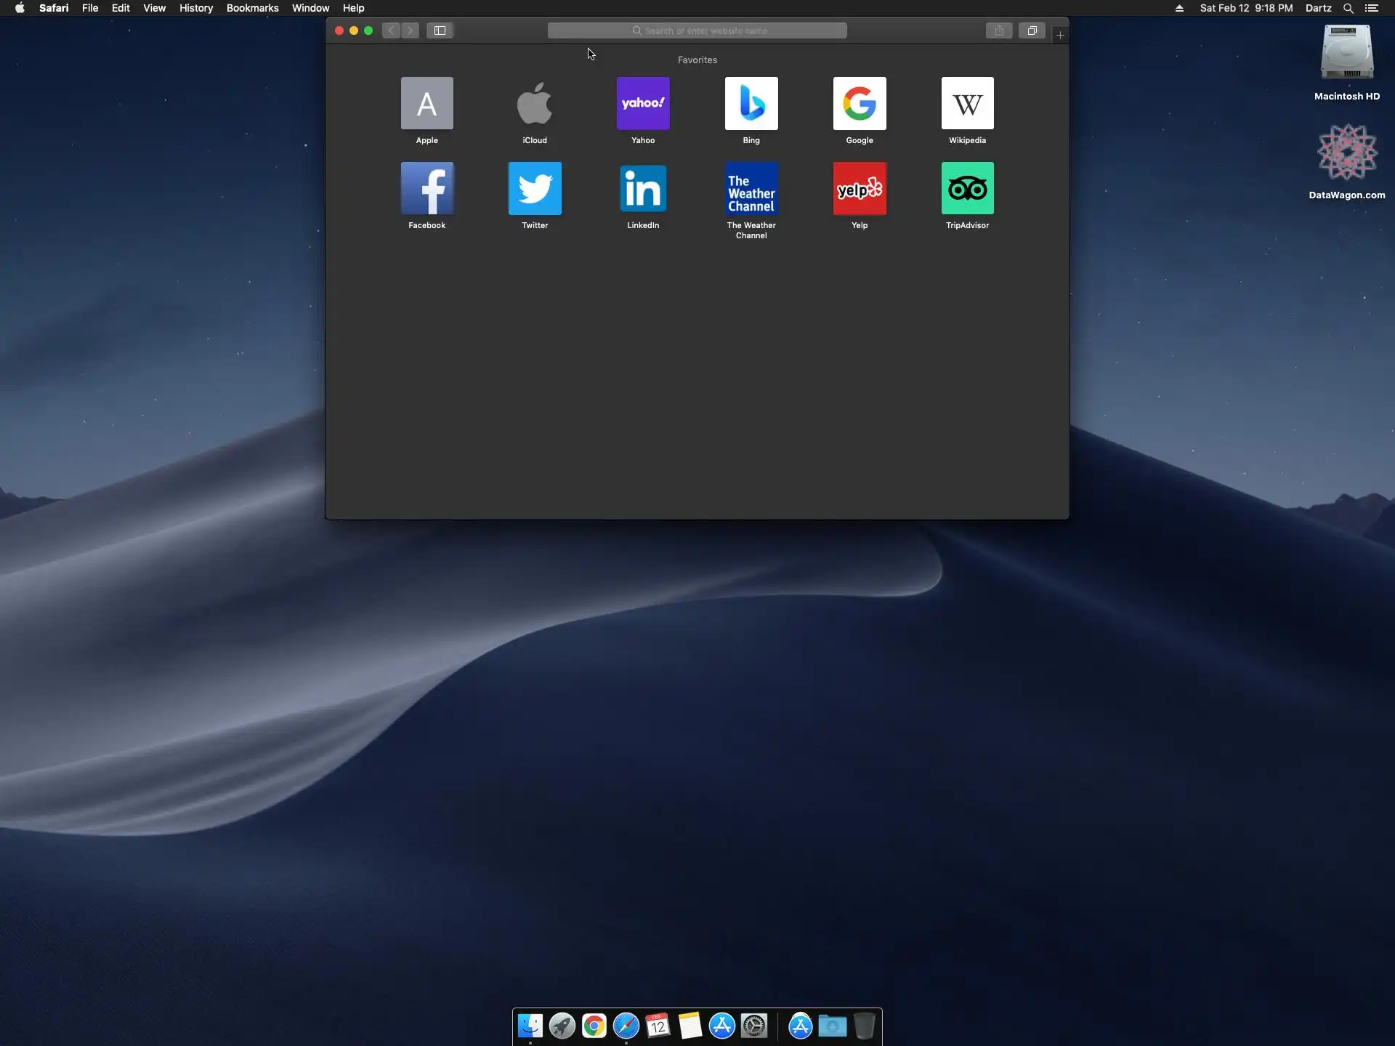The image size is (1395, 1046).
Task: Focus the search or website address field
Action: 697,31
